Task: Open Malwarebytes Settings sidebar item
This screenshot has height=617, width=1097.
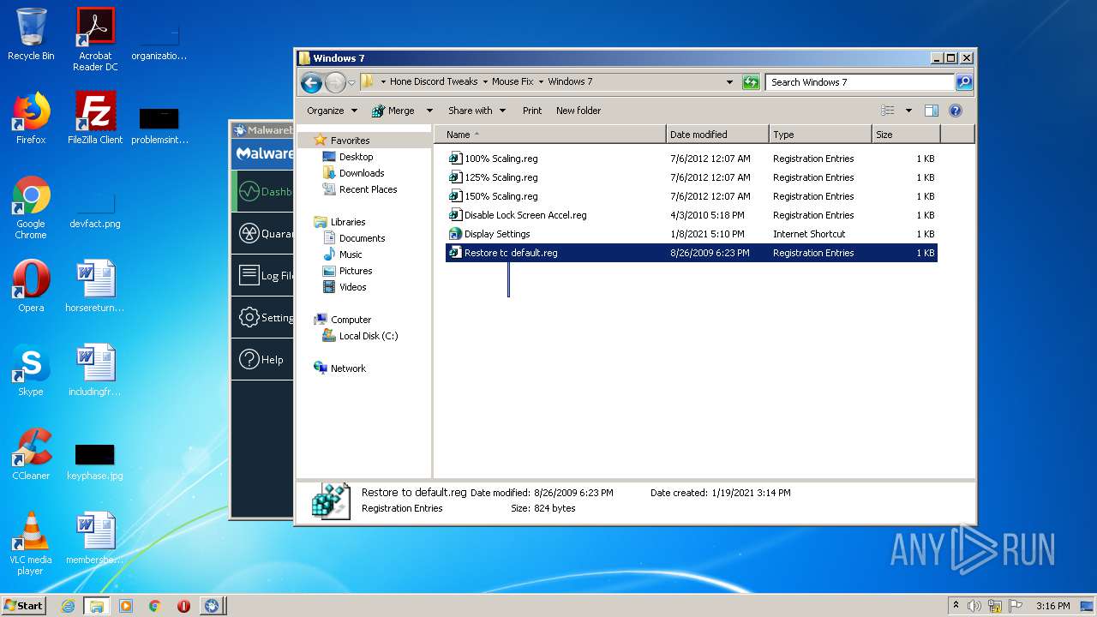Action: click(262, 317)
